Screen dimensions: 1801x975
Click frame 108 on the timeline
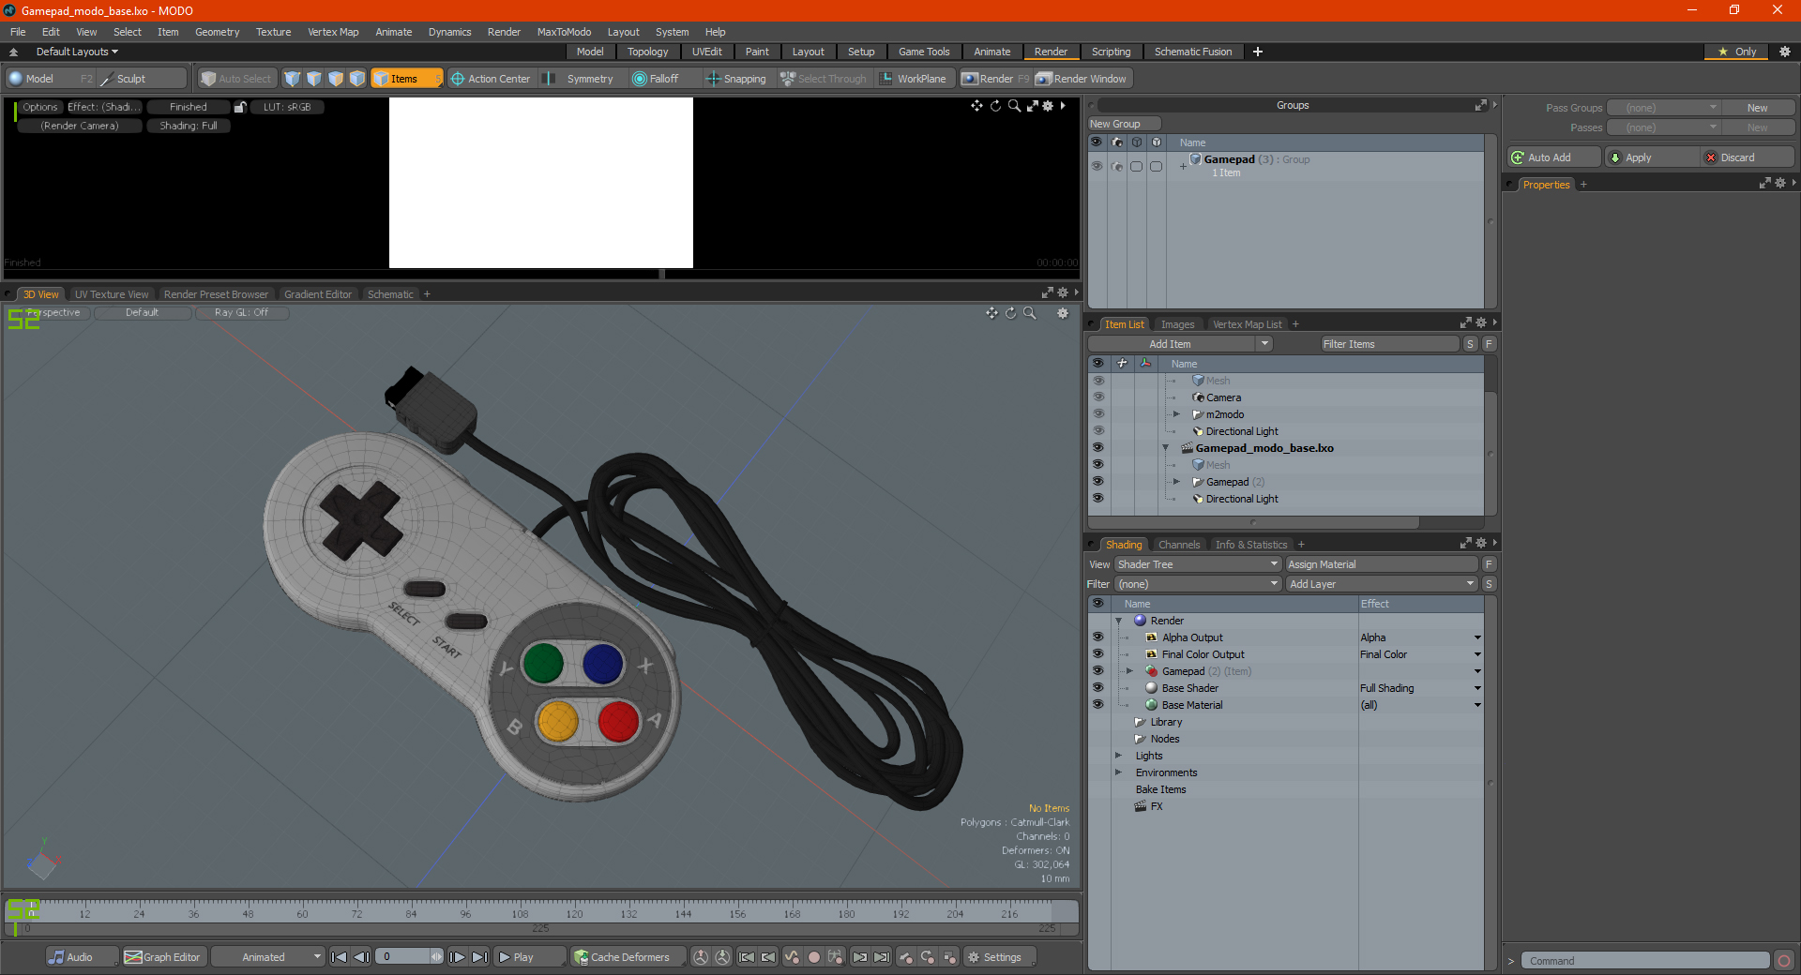[520, 914]
